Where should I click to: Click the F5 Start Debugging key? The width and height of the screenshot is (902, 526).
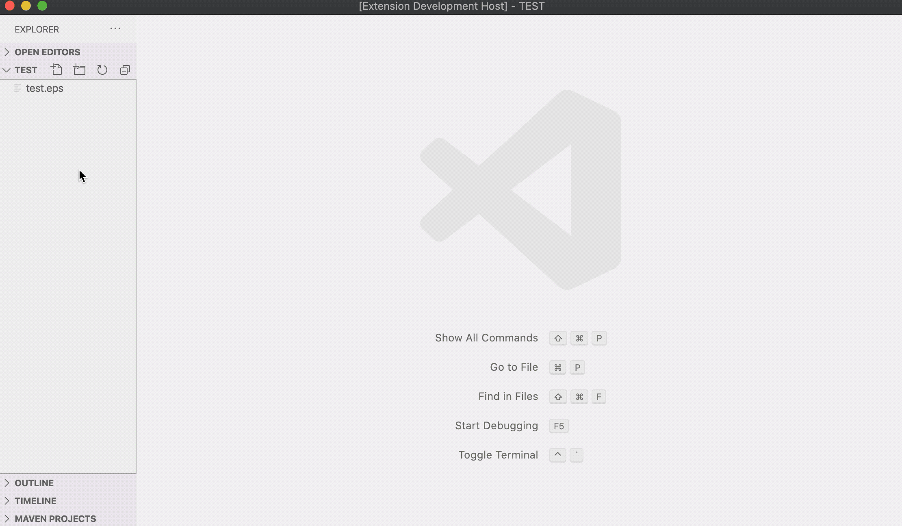(x=559, y=426)
